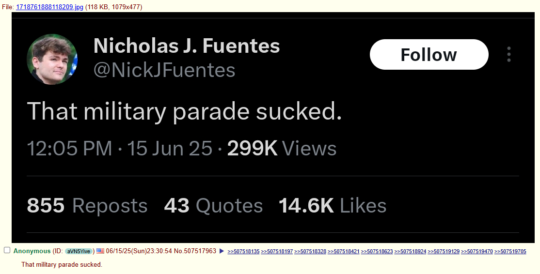Open reply link >>507519470
Viewport: 540px width, 274px height.
point(477,252)
